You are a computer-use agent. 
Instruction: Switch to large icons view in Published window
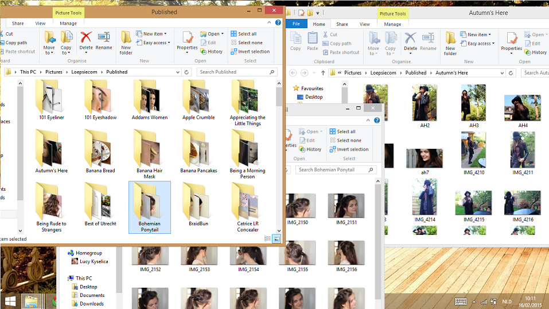tap(277, 239)
